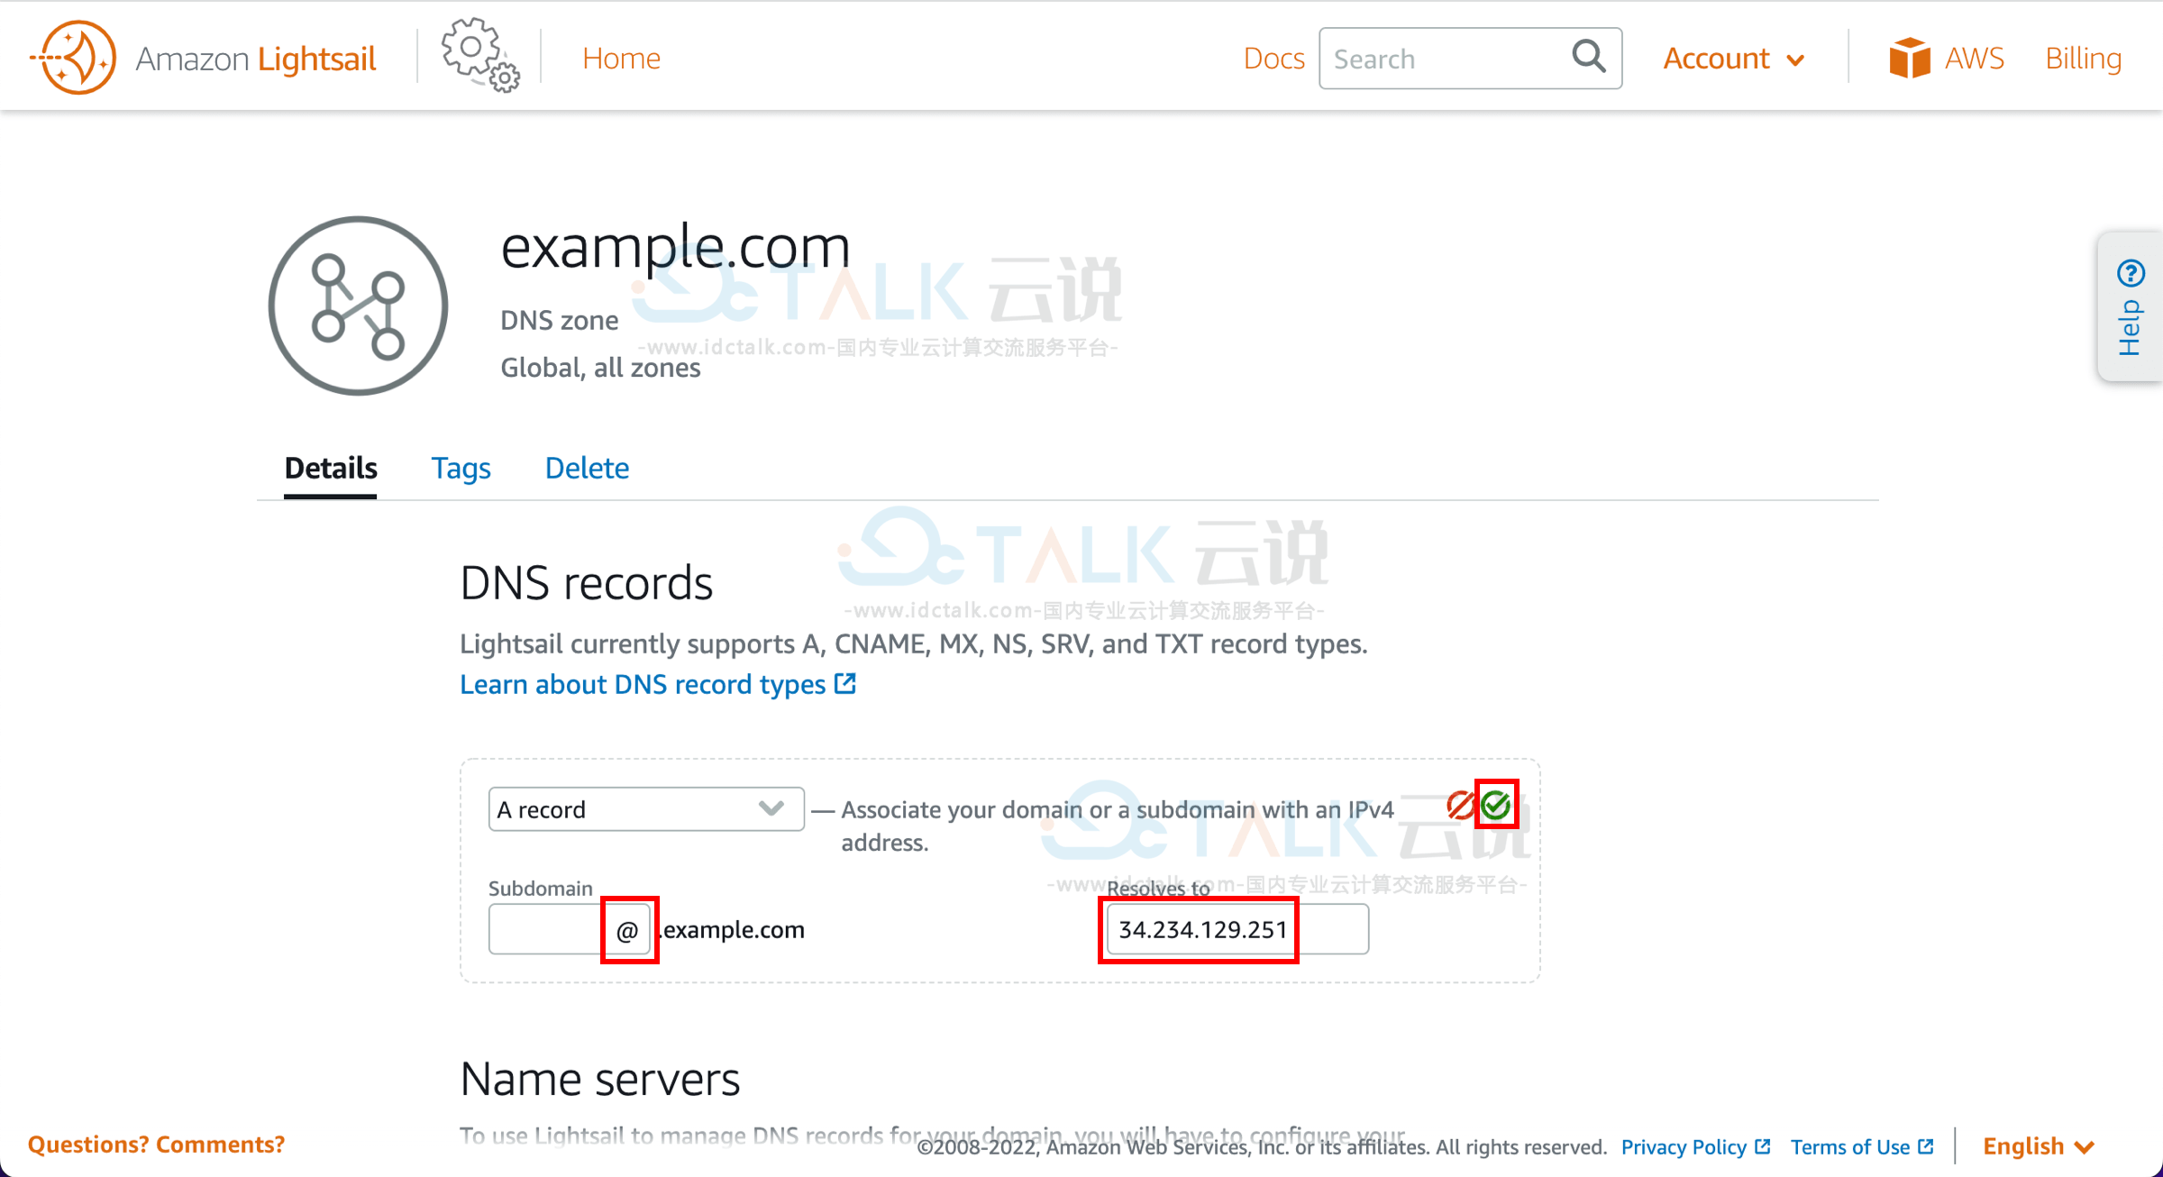Click the AWS cube icon

(x=1908, y=58)
